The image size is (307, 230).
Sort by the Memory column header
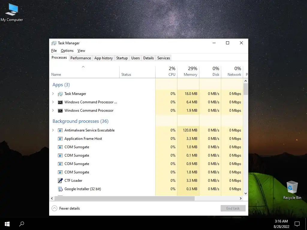point(188,72)
